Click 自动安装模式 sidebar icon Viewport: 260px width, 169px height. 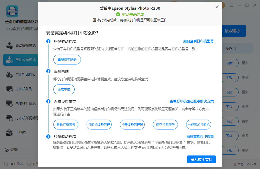[x=9, y=45]
